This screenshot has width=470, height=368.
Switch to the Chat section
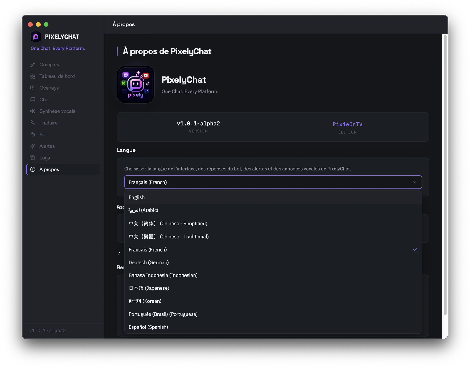click(x=63, y=99)
